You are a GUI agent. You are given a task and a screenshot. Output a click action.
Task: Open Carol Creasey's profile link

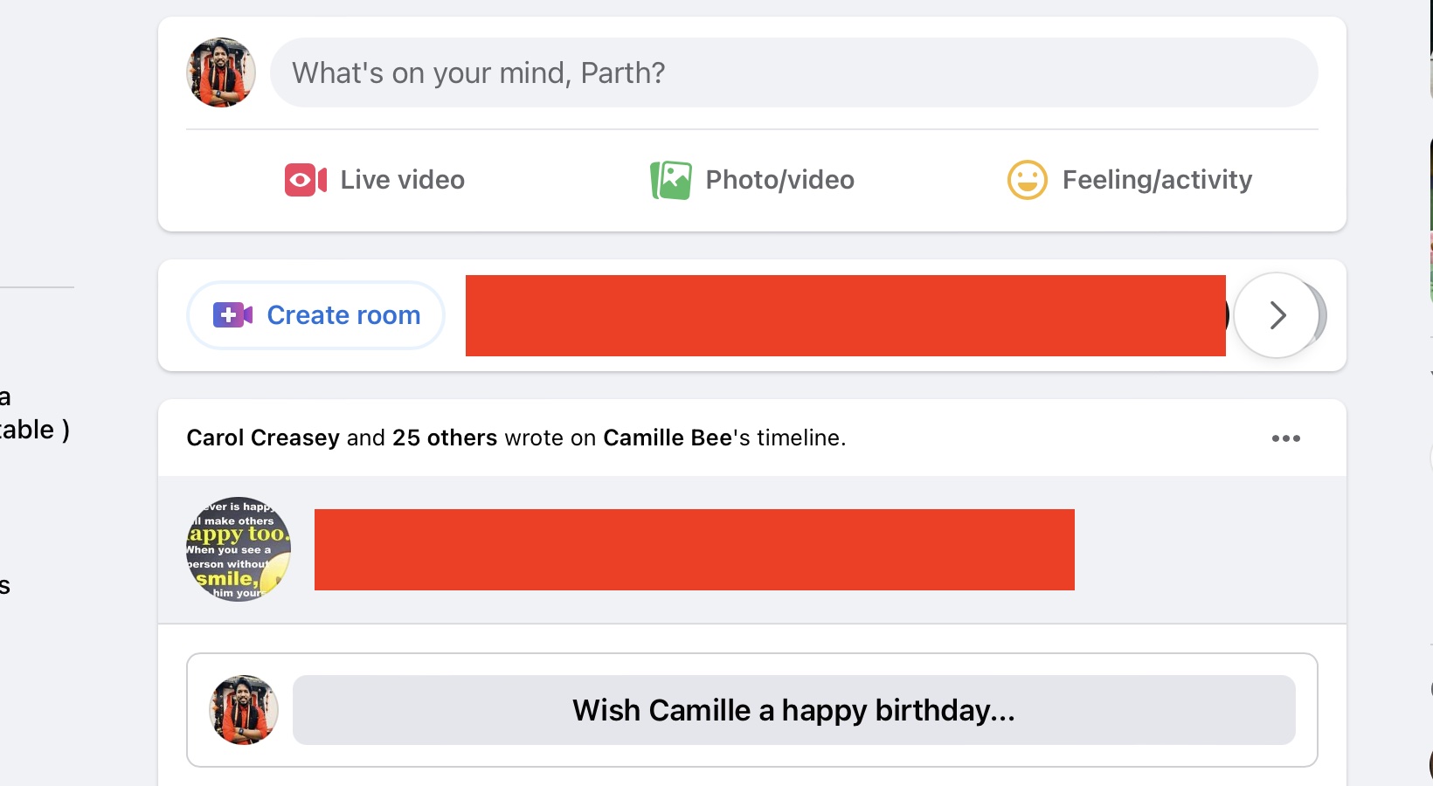coord(263,438)
